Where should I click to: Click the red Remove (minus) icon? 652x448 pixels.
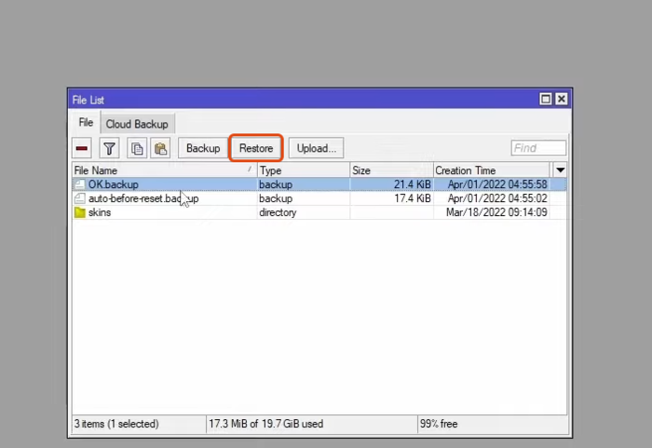pyautogui.click(x=82, y=148)
